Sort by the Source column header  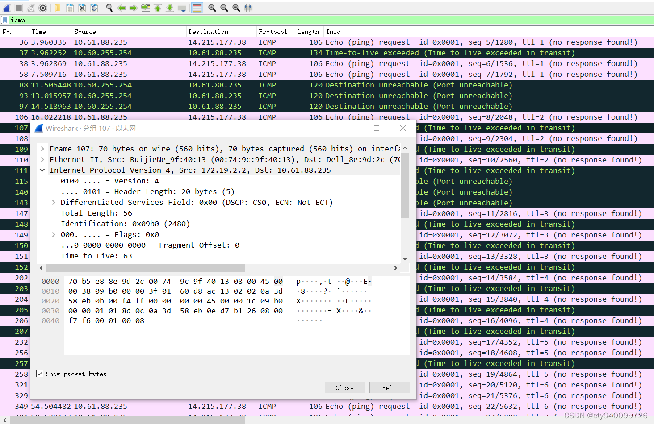pos(129,32)
